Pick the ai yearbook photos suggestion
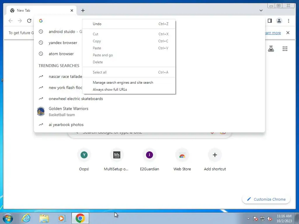Viewport: 299px width, 224px height. coord(149,125)
